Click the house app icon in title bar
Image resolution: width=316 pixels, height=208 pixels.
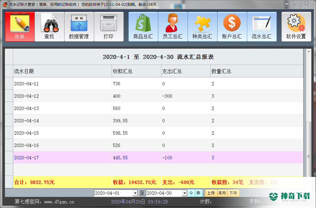click(5, 4)
